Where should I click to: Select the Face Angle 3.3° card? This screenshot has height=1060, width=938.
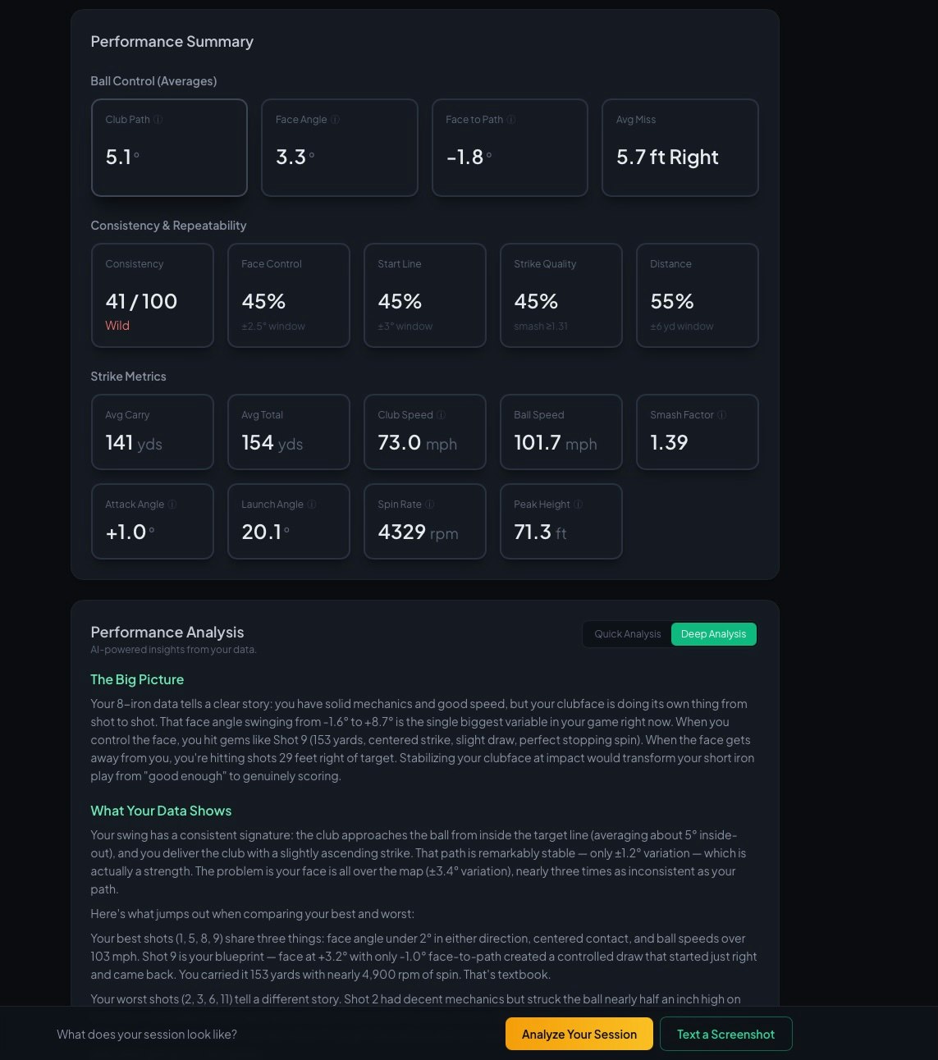(340, 148)
